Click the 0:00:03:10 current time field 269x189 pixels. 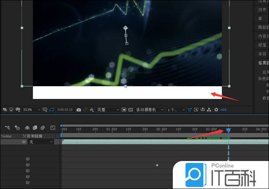point(65,110)
